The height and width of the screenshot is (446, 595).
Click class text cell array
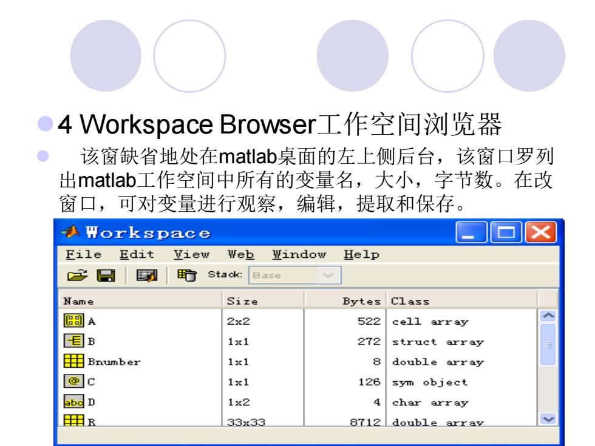pyautogui.click(x=430, y=322)
